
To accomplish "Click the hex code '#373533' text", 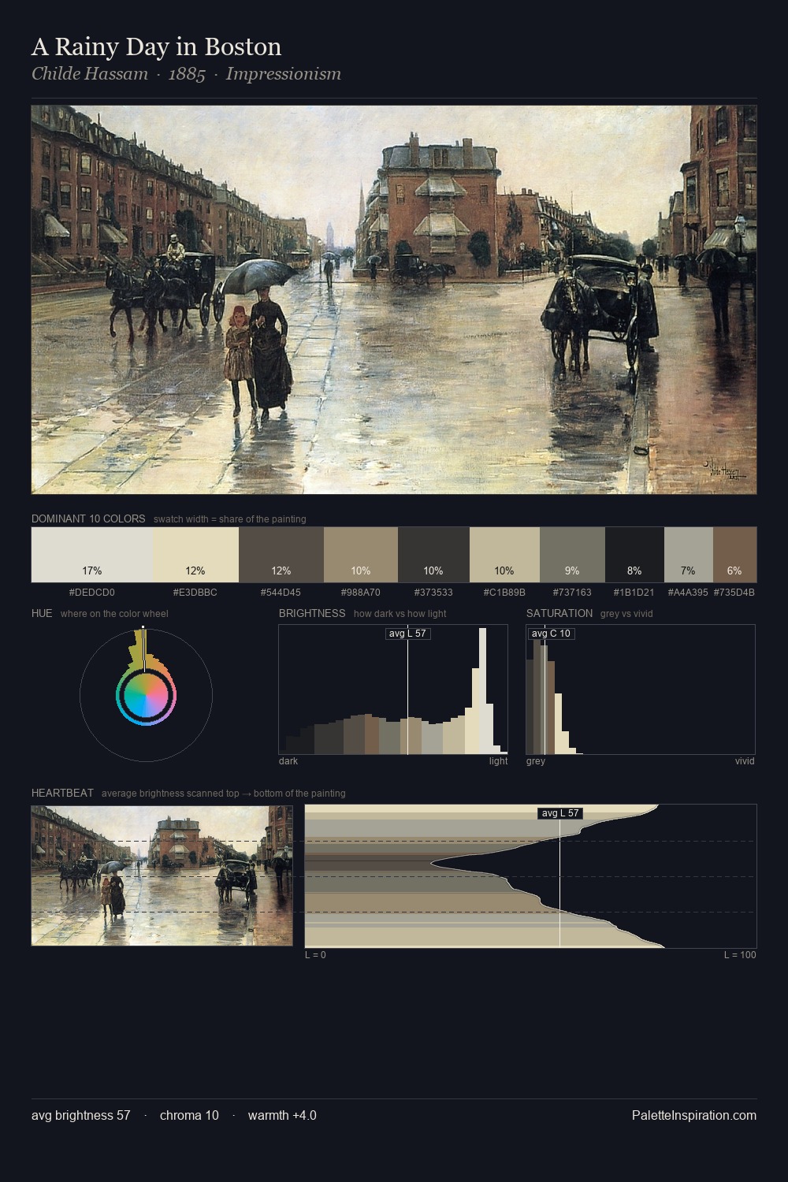I will pos(433,593).
